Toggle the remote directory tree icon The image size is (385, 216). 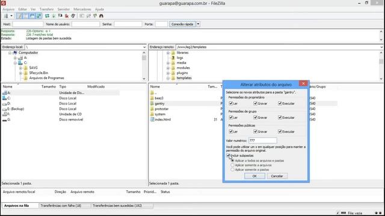(x=32, y=16)
